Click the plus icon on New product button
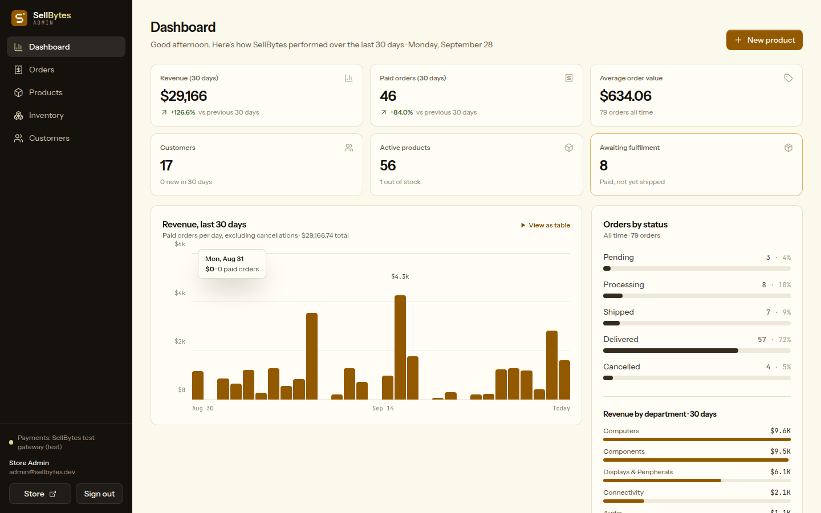The width and height of the screenshot is (821, 513). tap(738, 40)
